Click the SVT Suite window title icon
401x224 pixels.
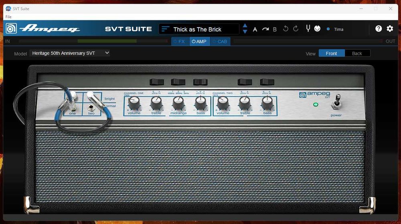[x=8, y=8]
